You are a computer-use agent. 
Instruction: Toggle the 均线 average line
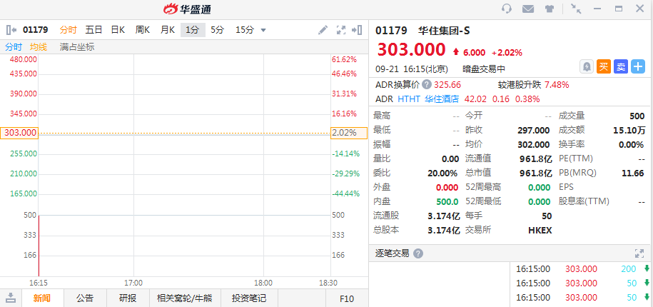pos(39,47)
